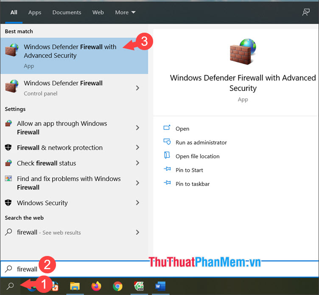Click the shield icon beside Firewall & network protection
Screen dimensions: 319x295
(8, 147)
